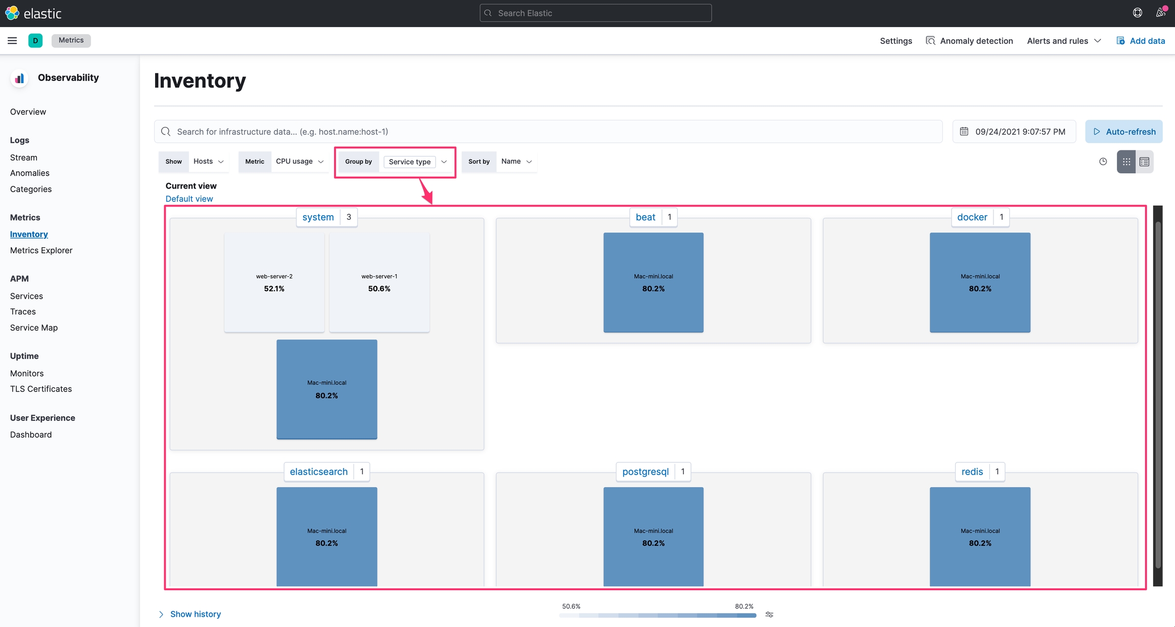Switch to map grid view
This screenshot has height=627, width=1175.
coord(1126,162)
